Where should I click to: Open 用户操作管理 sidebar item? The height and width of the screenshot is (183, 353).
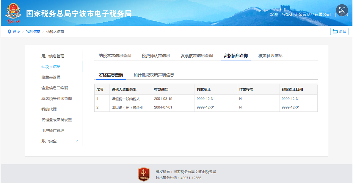pyautogui.click(x=53, y=130)
